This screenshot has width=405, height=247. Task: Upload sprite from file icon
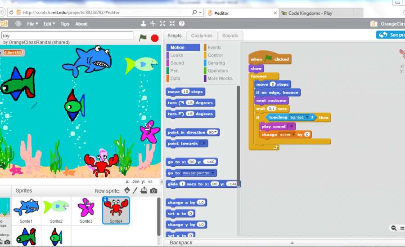144,190
